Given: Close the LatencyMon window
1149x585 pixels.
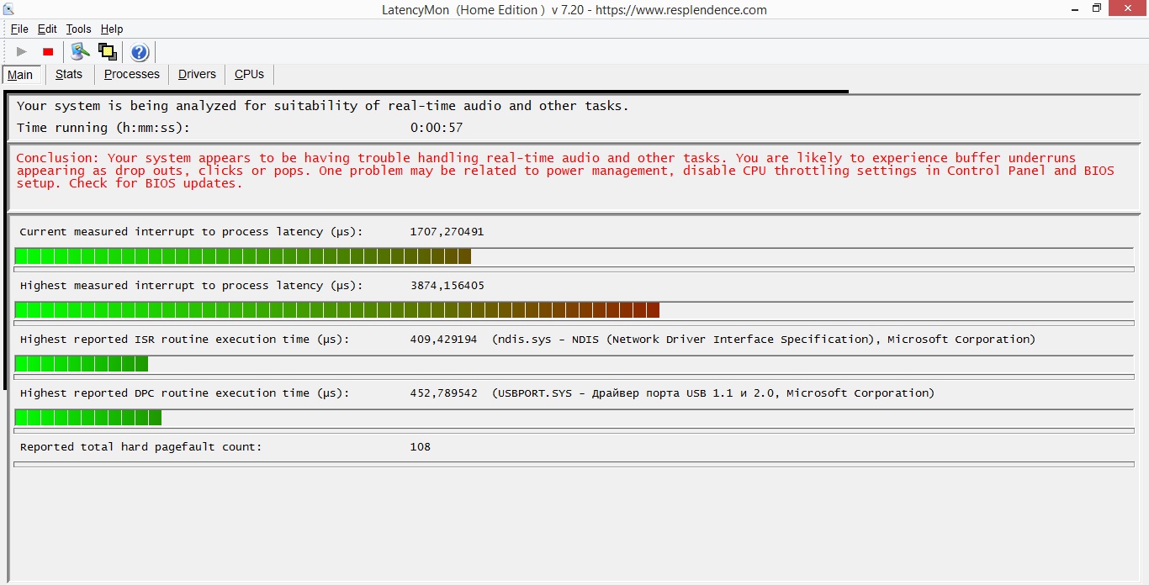Looking at the screenshot, I should tap(1128, 9).
